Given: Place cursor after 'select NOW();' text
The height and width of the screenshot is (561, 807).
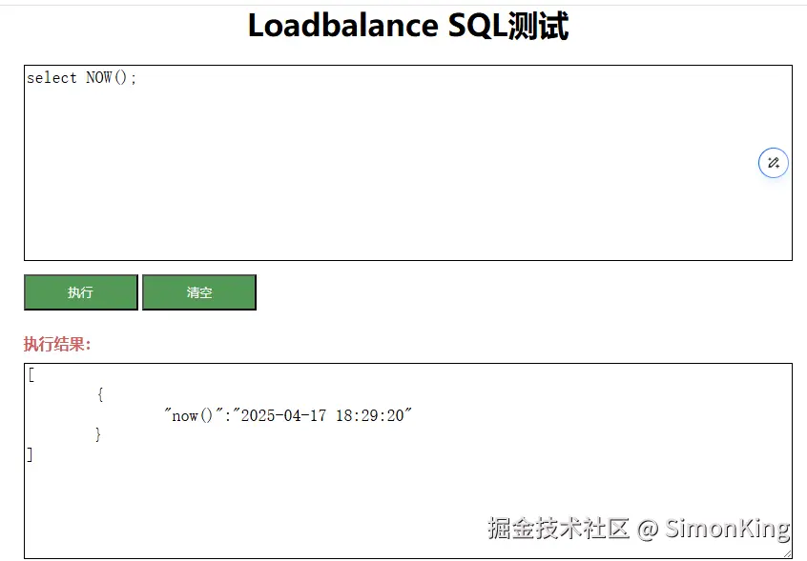Looking at the screenshot, I should coord(139,78).
